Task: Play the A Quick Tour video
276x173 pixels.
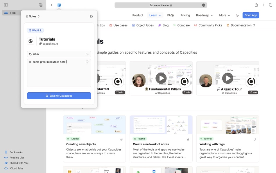Action: [227, 78]
